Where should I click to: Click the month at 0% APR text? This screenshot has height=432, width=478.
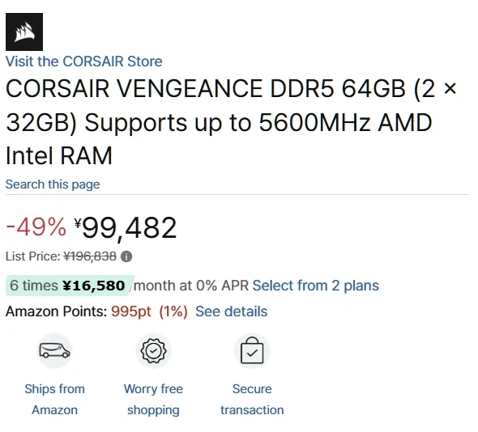[x=191, y=286]
